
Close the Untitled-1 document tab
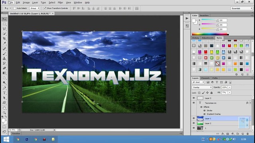tap(53, 14)
